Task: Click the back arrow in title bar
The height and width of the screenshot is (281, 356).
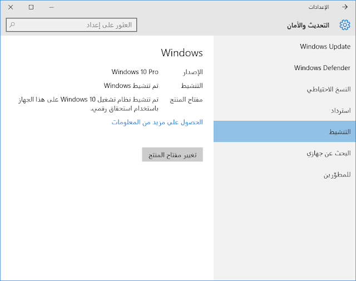Action: pos(345,7)
